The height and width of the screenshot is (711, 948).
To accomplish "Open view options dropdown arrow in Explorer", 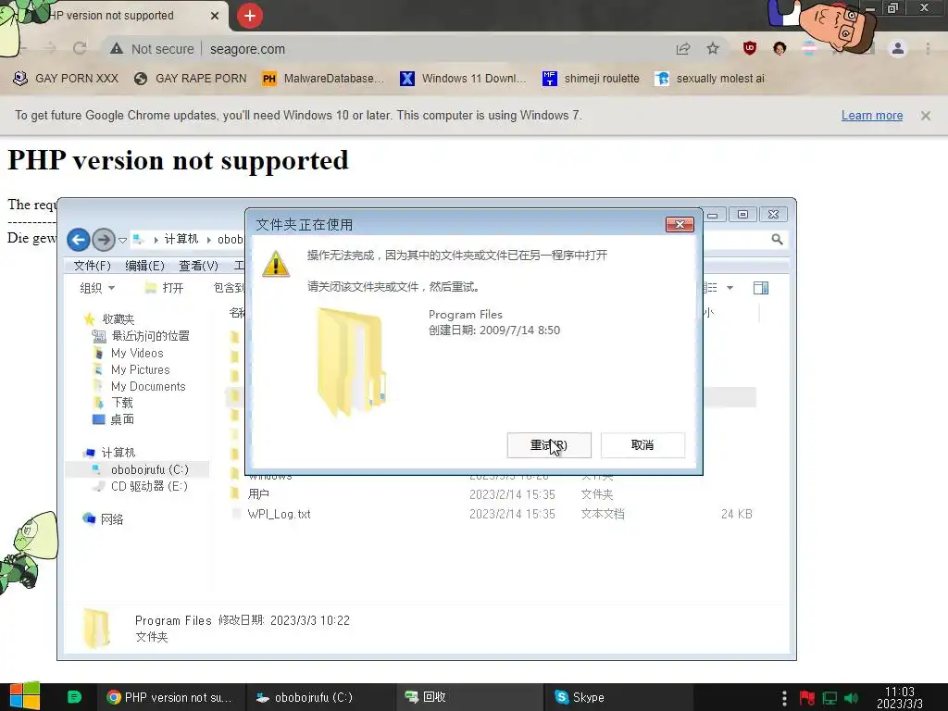I will (730, 288).
